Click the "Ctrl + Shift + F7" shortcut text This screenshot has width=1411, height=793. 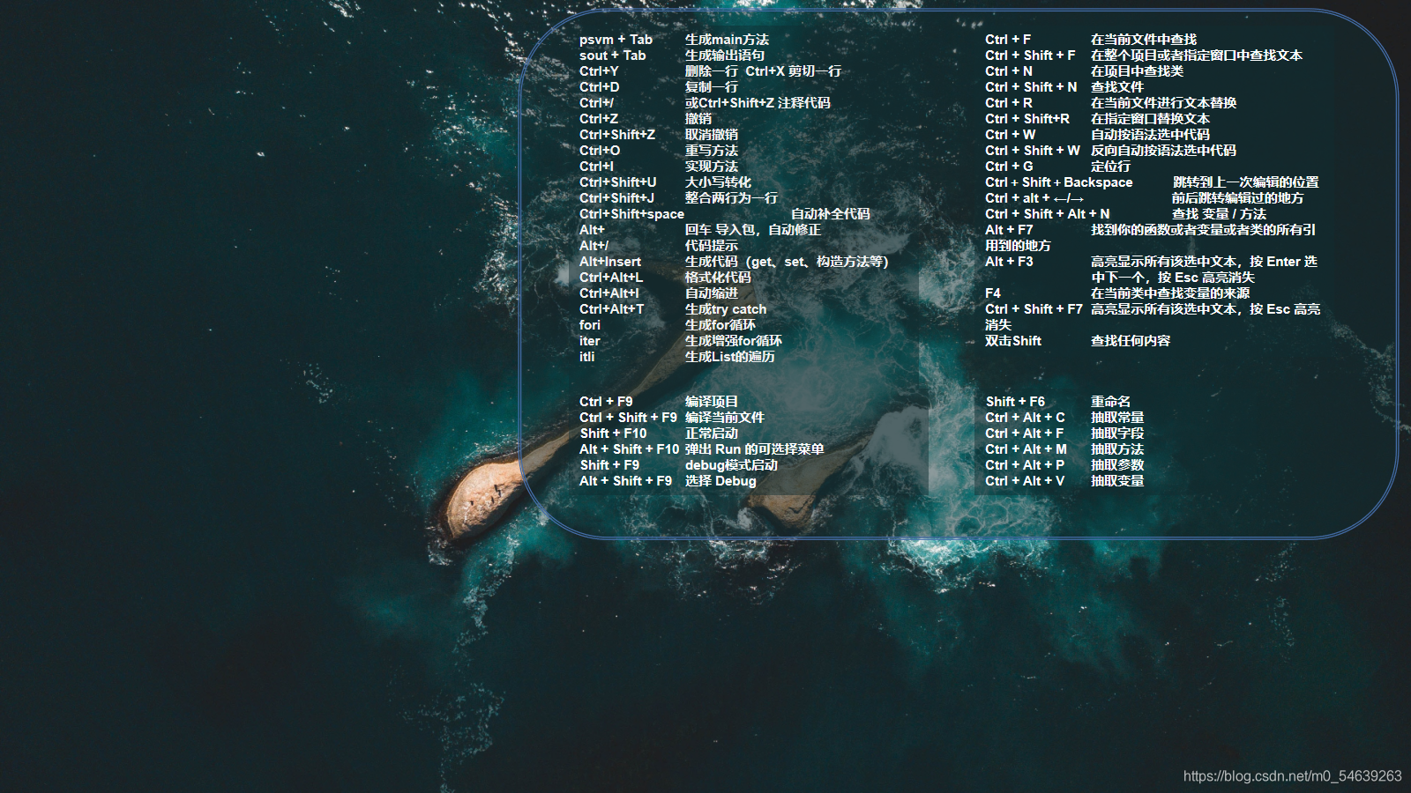click(1034, 309)
